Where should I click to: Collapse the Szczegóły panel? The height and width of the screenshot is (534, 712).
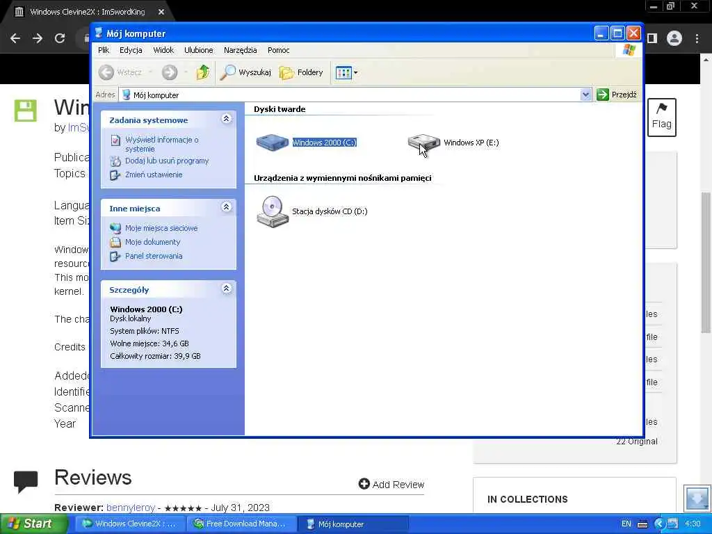pyautogui.click(x=226, y=289)
